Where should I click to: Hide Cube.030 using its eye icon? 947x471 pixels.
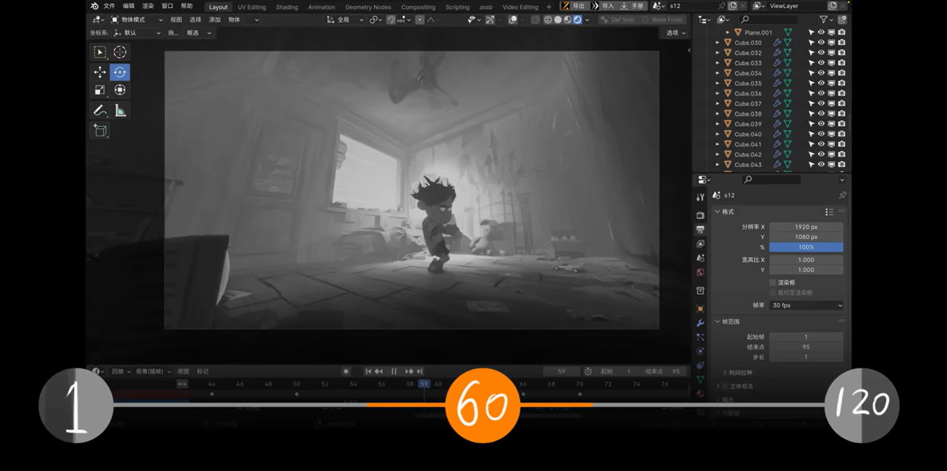pyautogui.click(x=821, y=43)
